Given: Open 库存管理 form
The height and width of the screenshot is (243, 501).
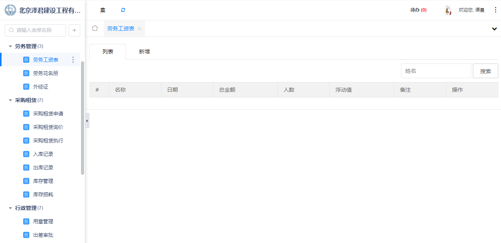Looking at the screenshot, I should pyautogui.click(x=43, y=181).
